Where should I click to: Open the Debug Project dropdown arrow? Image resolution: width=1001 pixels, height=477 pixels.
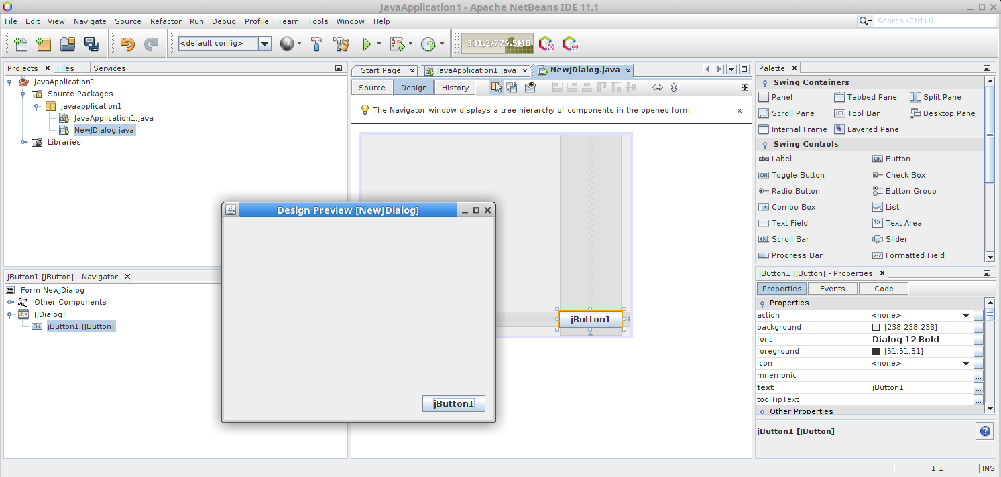(x=410, y=44)
